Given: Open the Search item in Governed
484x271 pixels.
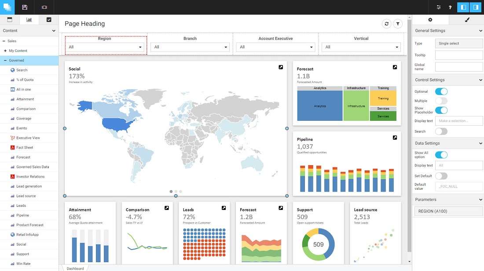Looking at the screenshot, I should 29,70.
